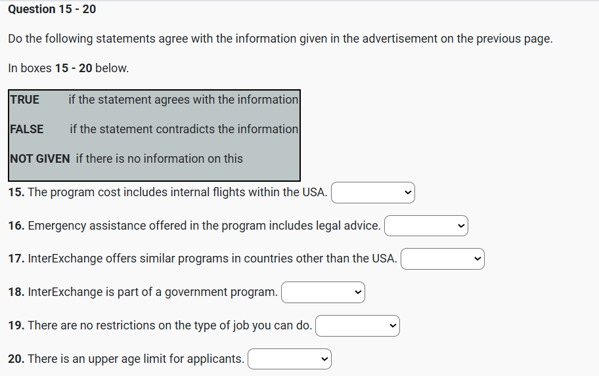The image size is (599, 376).
Task: Click the bold NOT GIVEN label in the legend
Action: (40, 159)
